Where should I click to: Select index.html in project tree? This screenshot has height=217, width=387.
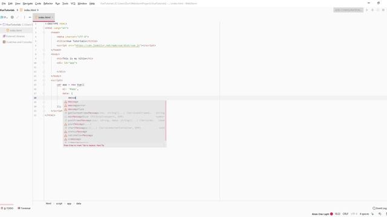click(16, 31)
